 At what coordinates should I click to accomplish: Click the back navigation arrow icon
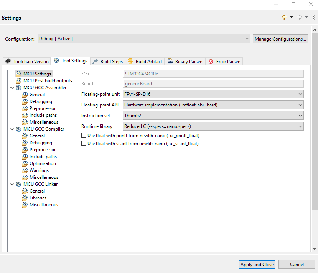(x=285, y=17)
